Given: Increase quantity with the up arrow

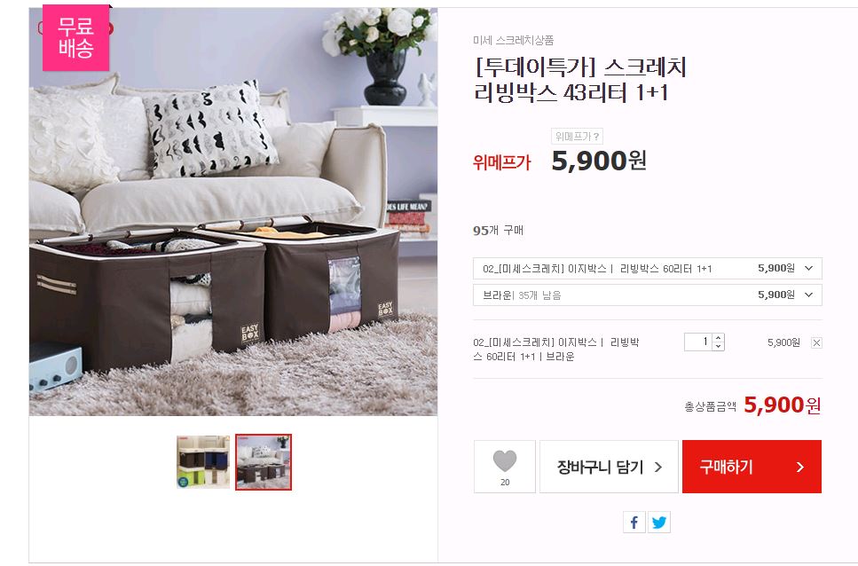Looking at the screenshot, I should coord(719,338).
